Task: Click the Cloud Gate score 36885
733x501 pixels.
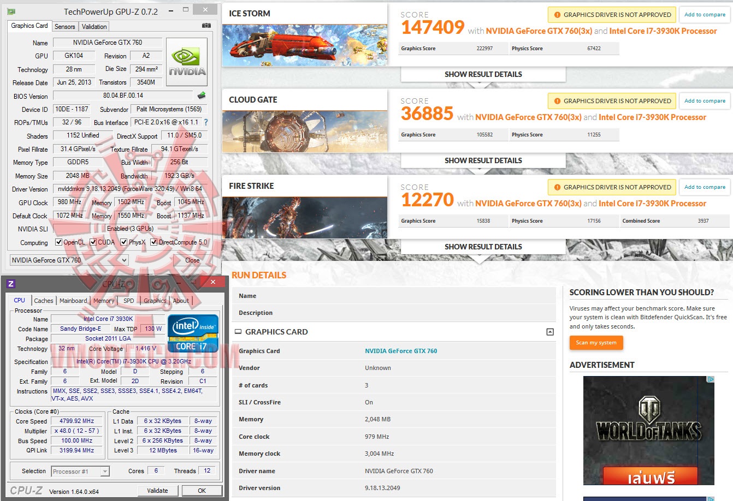Action: tap(427, 114)
